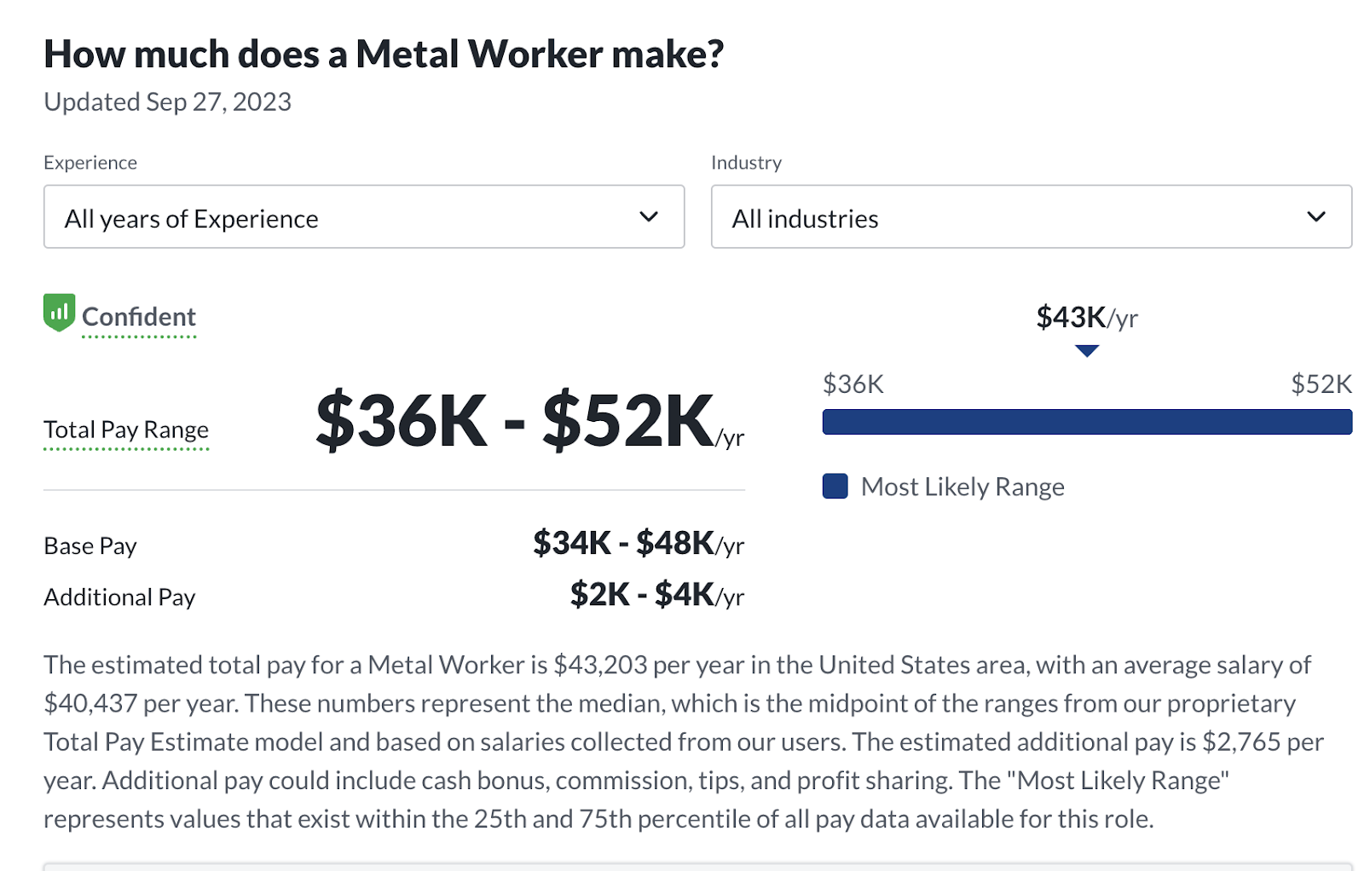
Task: Click the green Confident shield icon
Action: coord(59,313)
